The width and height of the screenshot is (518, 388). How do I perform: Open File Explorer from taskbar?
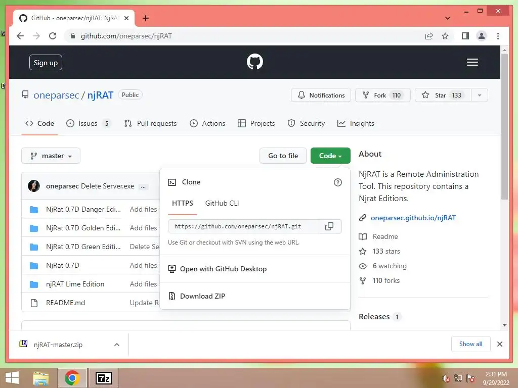click(41, 378)
